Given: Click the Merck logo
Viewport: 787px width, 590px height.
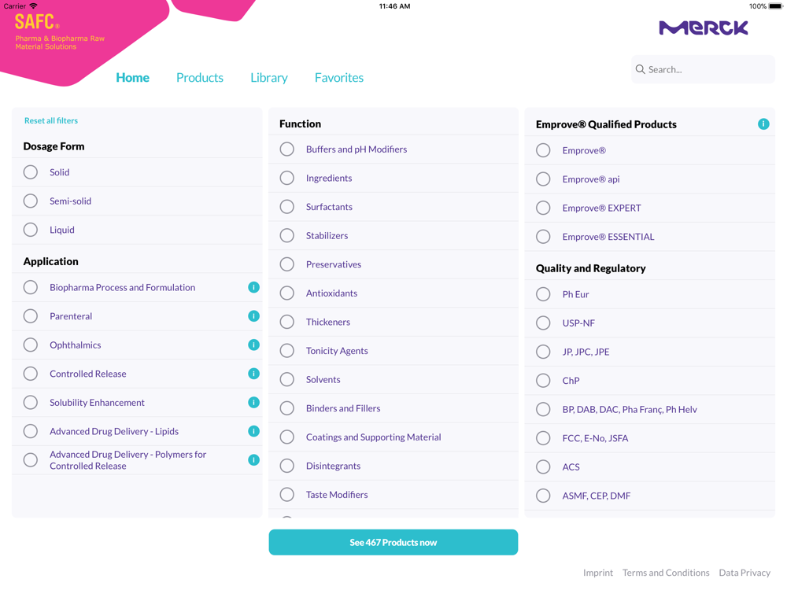Looking at the screenshot, I should (x=703, y=28).
